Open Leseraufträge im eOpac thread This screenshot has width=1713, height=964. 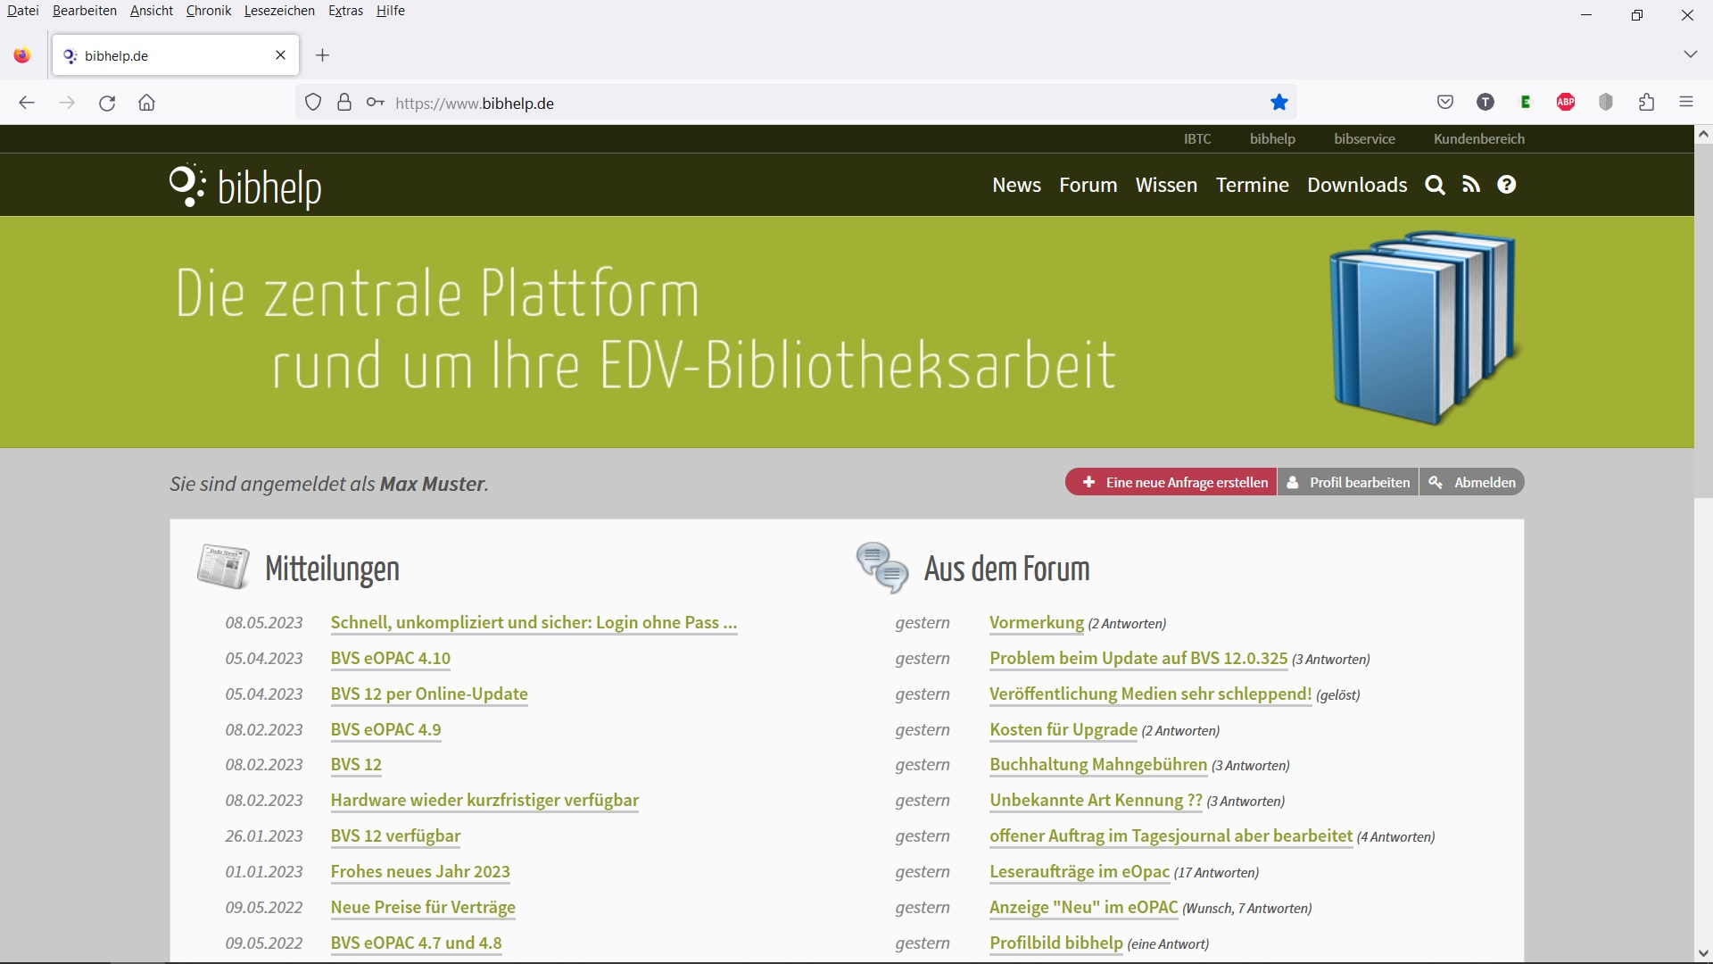(x=1080, y=872)
